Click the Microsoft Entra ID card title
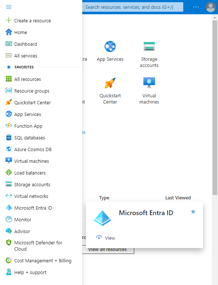The height and width of the screenshot is (285, 218). tap(146, 213)
